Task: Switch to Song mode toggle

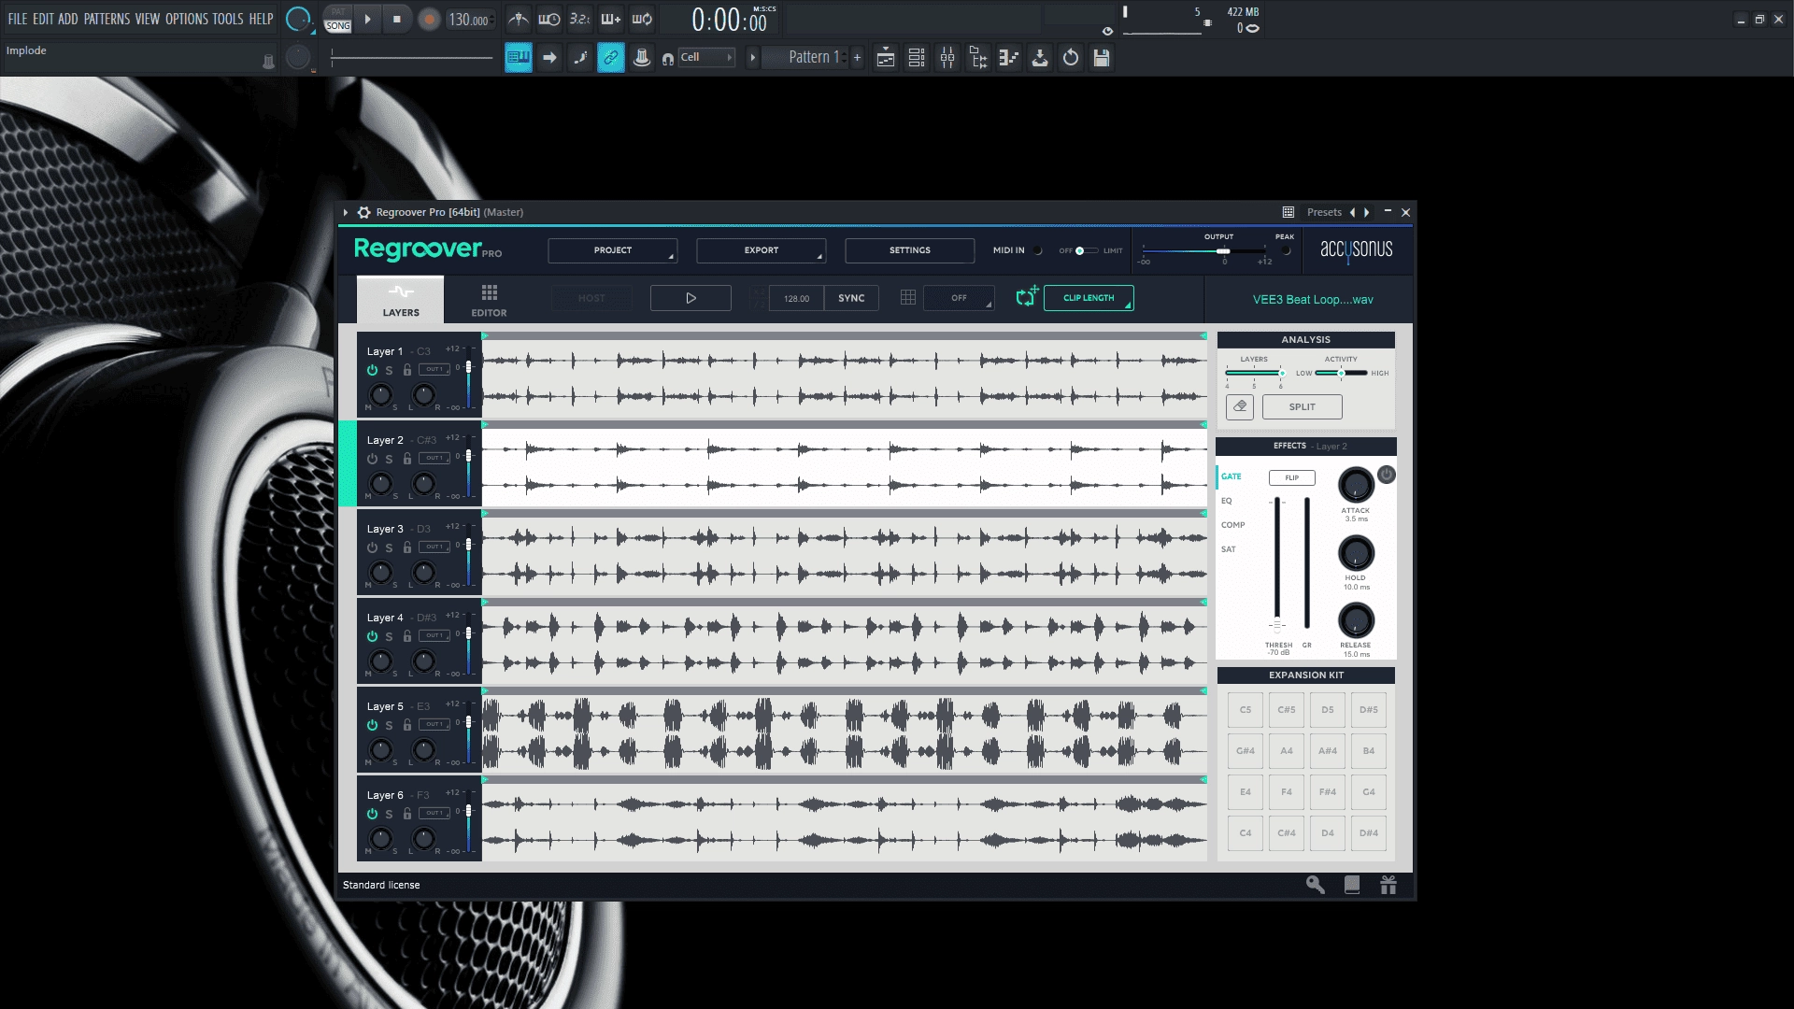Action: (338, 25)
